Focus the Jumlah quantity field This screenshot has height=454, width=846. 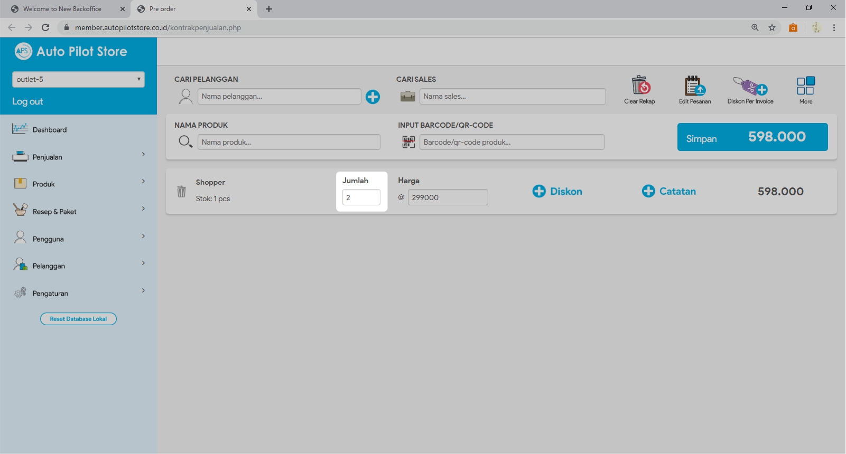361,197
